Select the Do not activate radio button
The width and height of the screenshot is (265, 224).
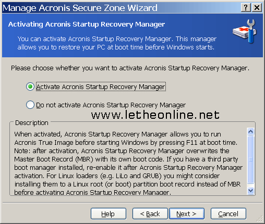pos(30,105)
